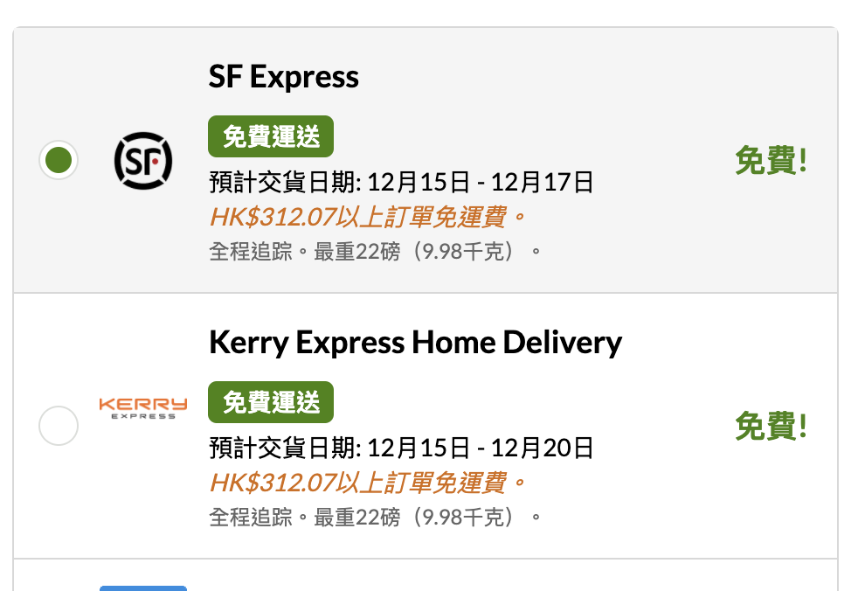The width and height of the screenshot is (865, 591).
Task: Click the 免費運送 badge under SF Express
Action: [271, 136]
